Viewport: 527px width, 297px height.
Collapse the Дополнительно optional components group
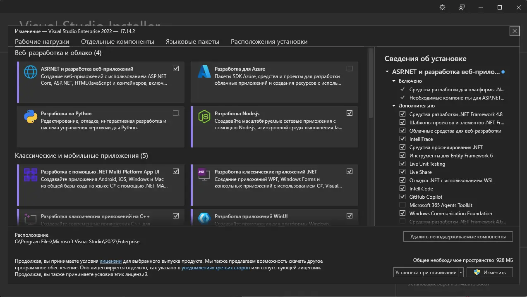click(394, 106)
